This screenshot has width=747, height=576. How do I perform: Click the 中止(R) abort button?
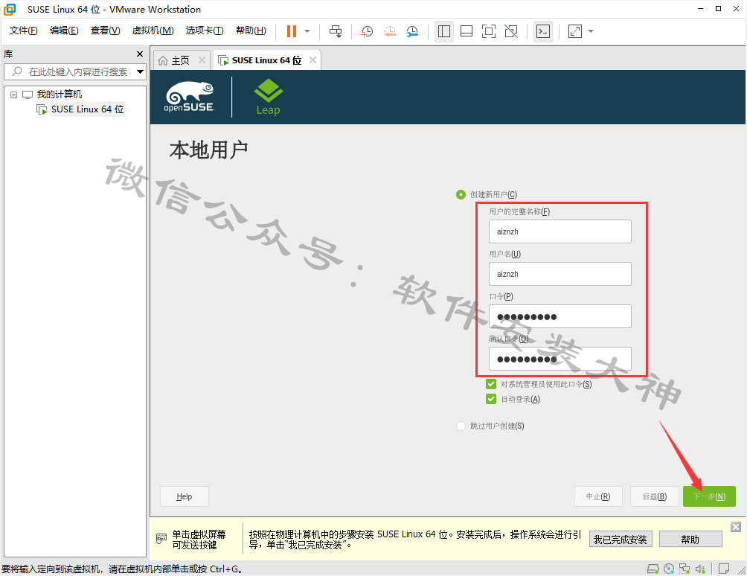[598, 496]
